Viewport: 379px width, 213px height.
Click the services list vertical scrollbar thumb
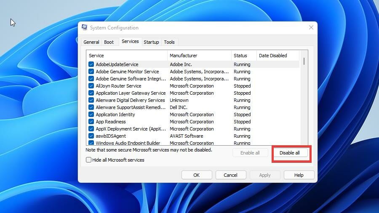pos(304,61)
